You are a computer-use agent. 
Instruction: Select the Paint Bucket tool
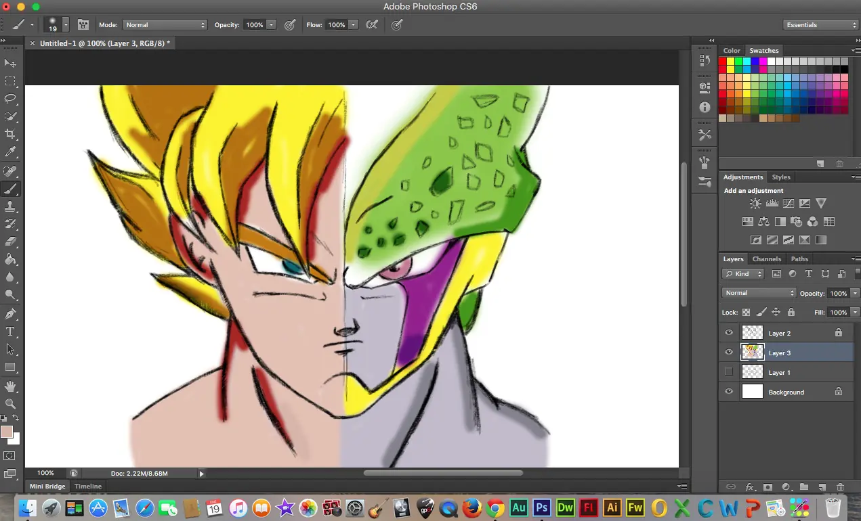(10, 259)
